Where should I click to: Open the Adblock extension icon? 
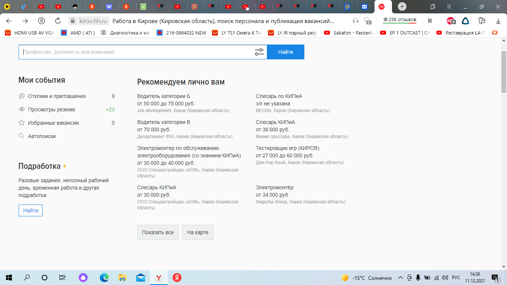coord(451,21)
